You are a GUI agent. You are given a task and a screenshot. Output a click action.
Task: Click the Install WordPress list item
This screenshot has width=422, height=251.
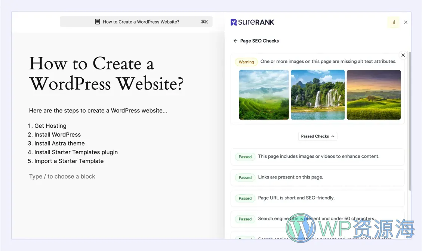point(58,134)
